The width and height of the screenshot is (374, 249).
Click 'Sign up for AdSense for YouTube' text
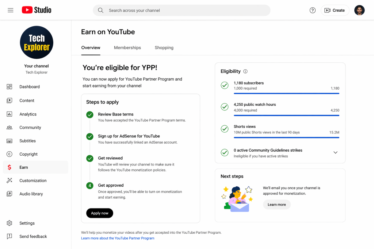129,136
